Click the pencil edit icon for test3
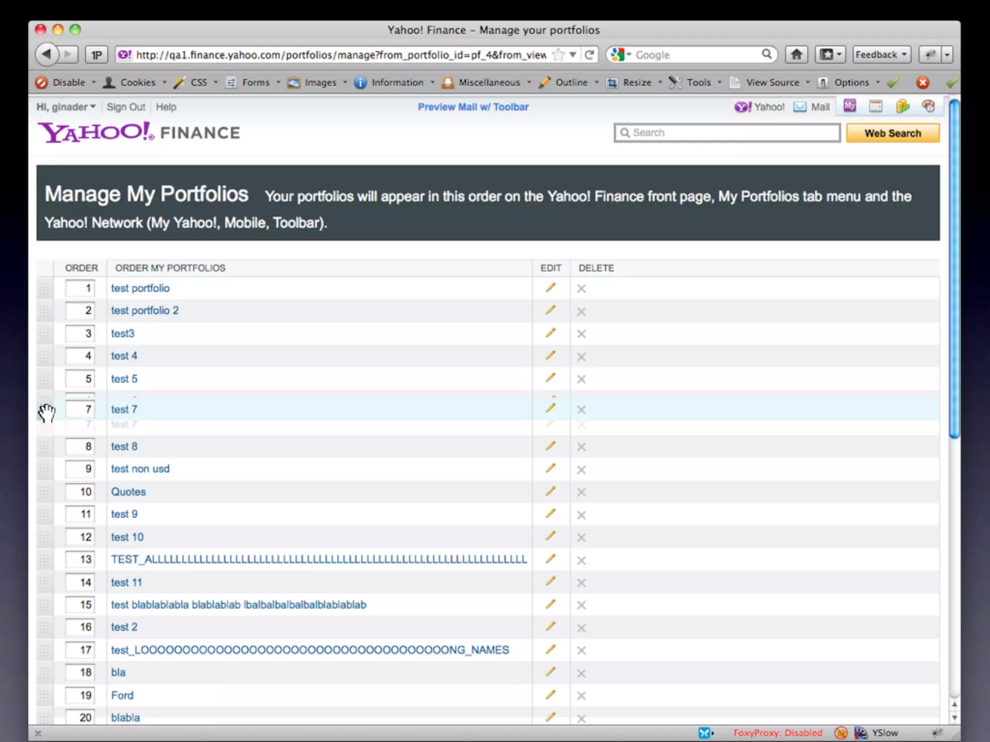 pyautogui.click(x=550, y=333)
